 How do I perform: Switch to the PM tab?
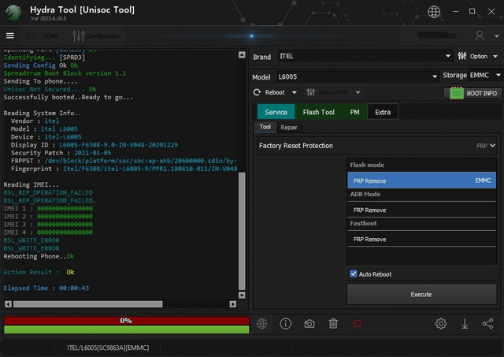(x=354, y=112)
